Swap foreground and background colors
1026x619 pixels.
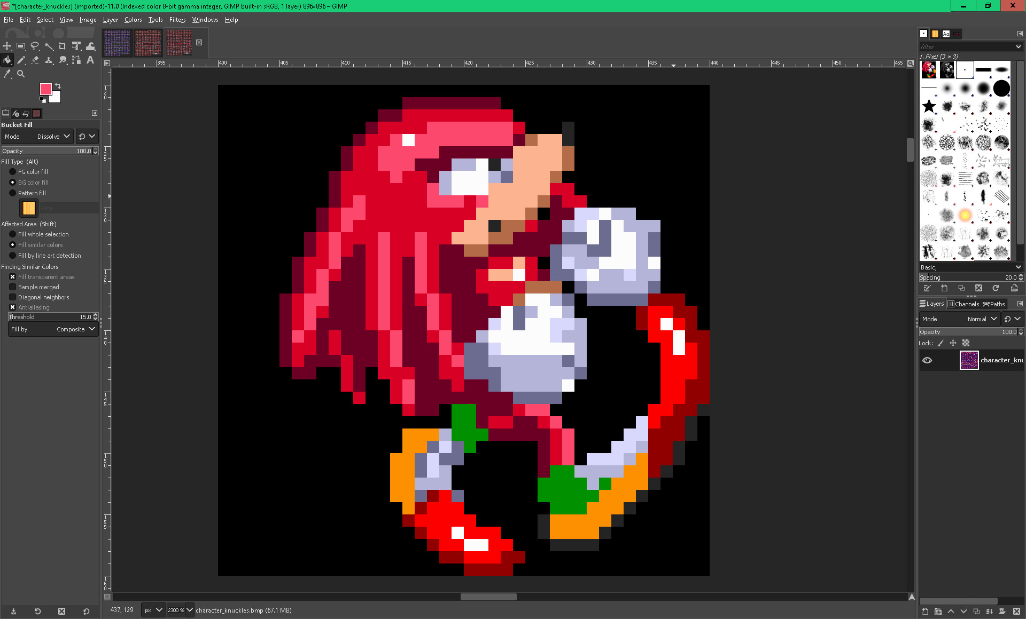pyautogui.click(x=58, y=85)
